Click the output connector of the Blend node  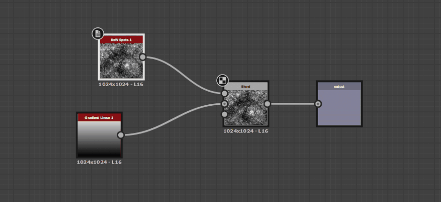pyautogui.click(x=267, y=104)
